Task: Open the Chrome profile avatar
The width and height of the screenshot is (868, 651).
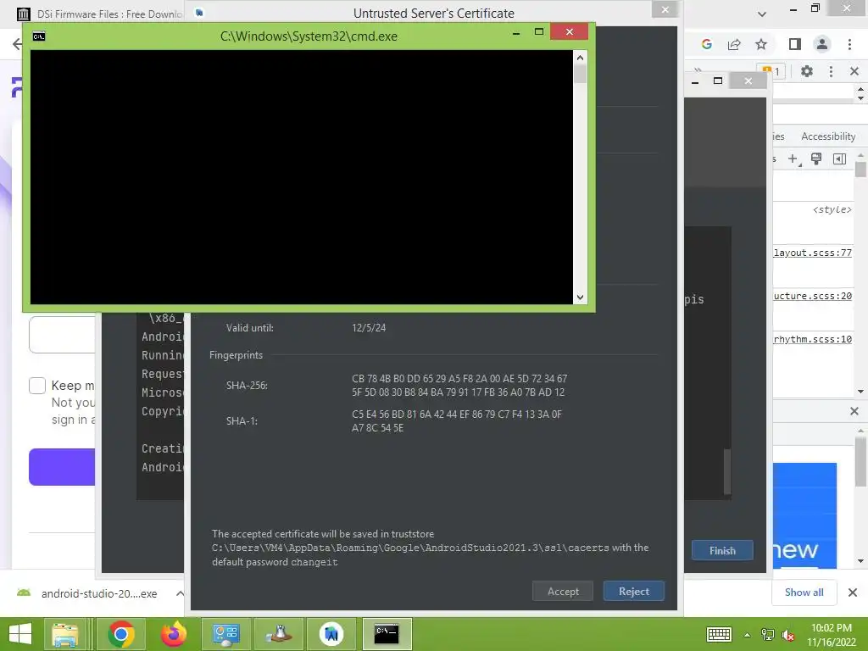Action: click(822, 44)
